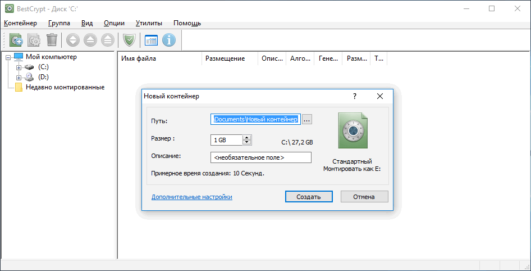
Task: Close the Новый контейнер dialog
Action: coord(380,96)
